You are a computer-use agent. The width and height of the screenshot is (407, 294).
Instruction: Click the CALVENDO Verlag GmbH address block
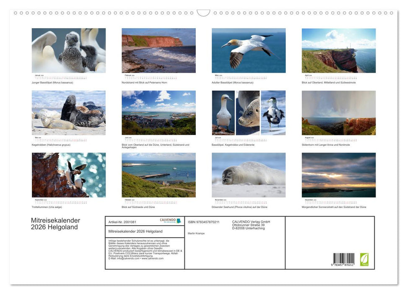[x=250, y=226]
